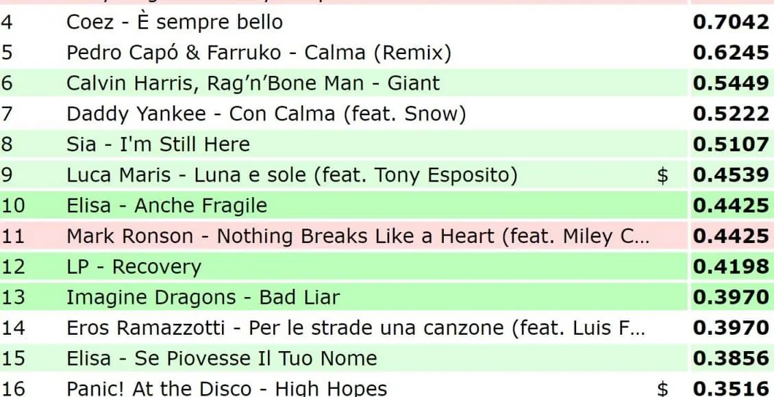Open Coez - È sempre bello entry
The image size is (774, 397).
tap(174, 23)
